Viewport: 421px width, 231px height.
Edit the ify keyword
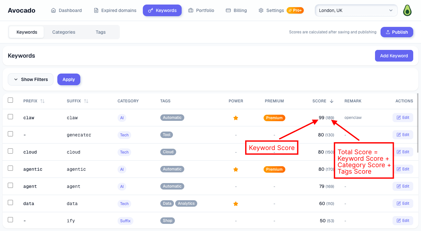(403, 221)
